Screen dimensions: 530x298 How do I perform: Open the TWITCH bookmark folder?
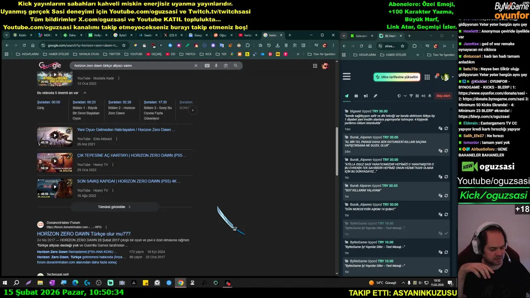point(188,54)
